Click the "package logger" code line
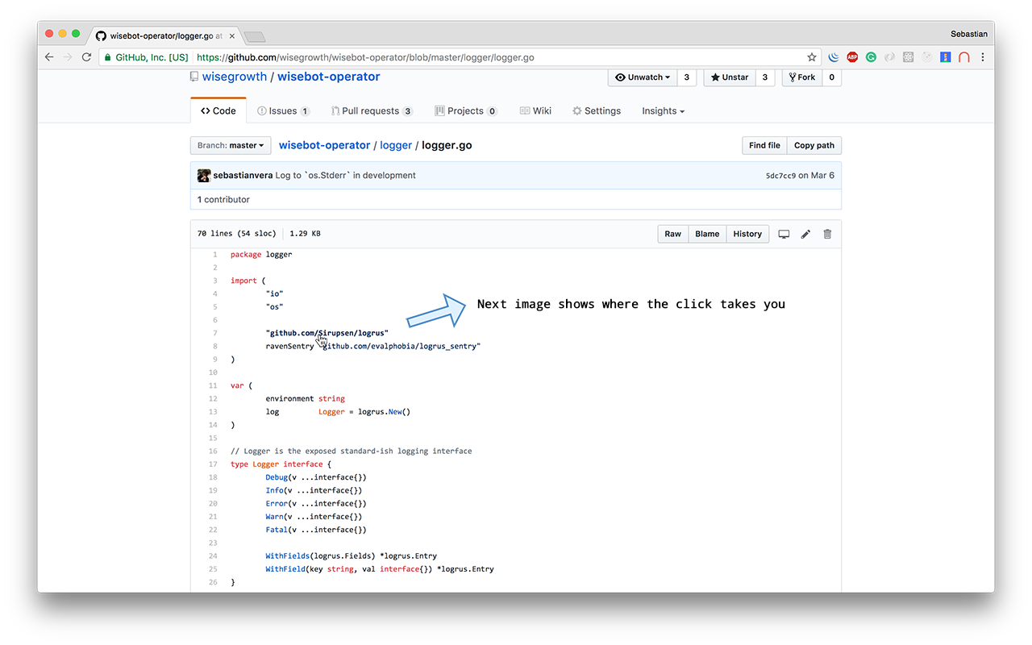1032x645 pixels. tap(261, 255)
